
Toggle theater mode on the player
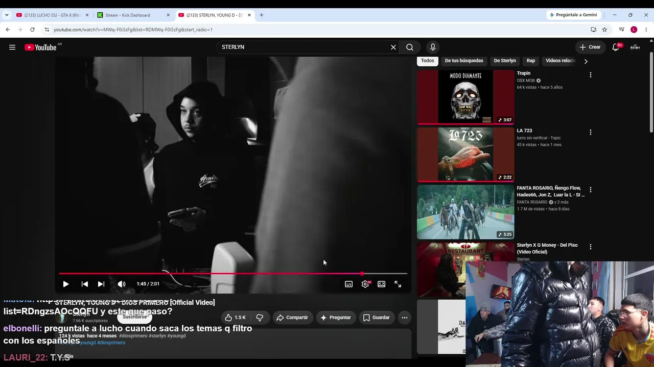[x=381, y=284]
